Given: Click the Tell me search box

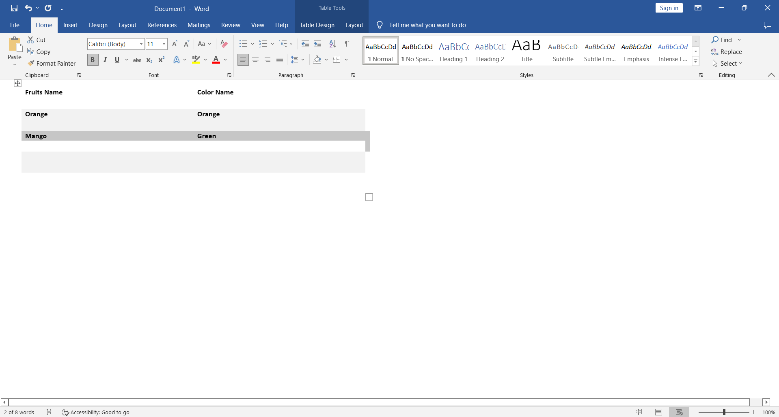Looking at the screenshot, I should 427,25.
